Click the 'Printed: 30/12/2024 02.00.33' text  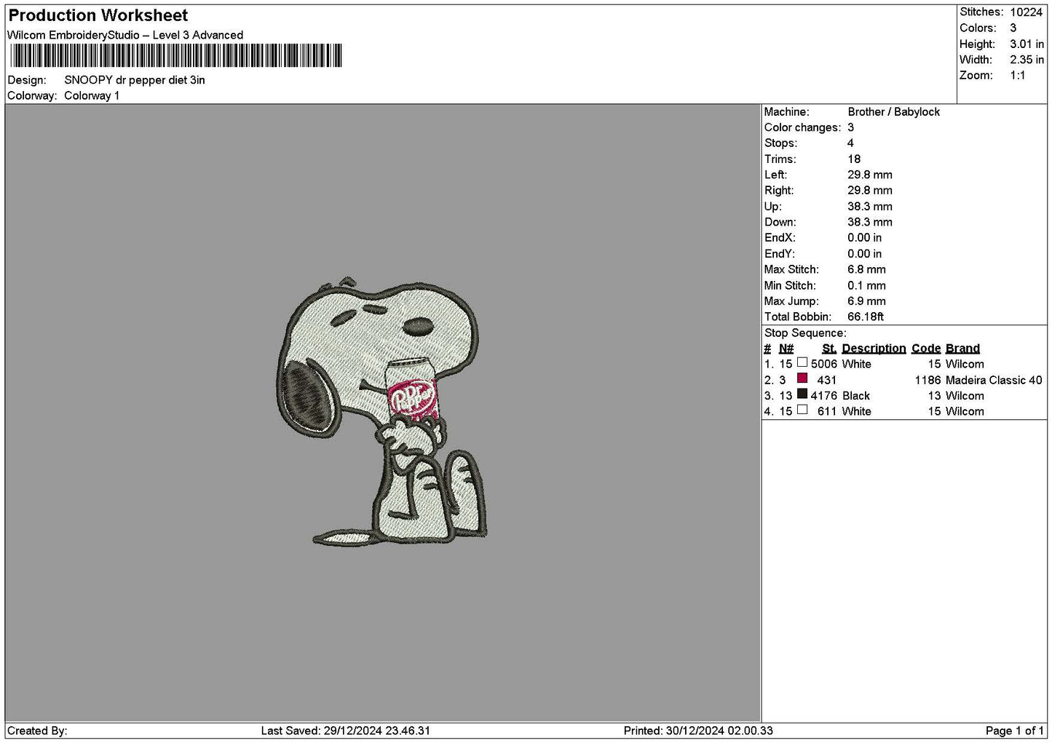(698, 731)
